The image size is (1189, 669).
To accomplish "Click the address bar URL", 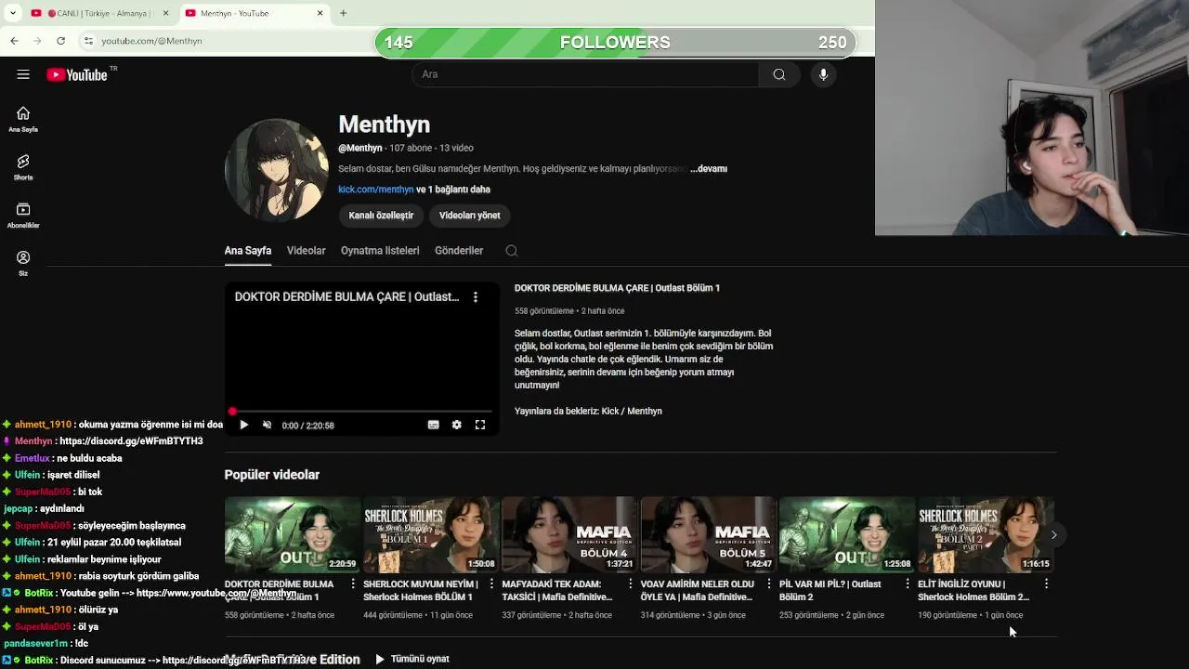I will [x=151, y=41].
